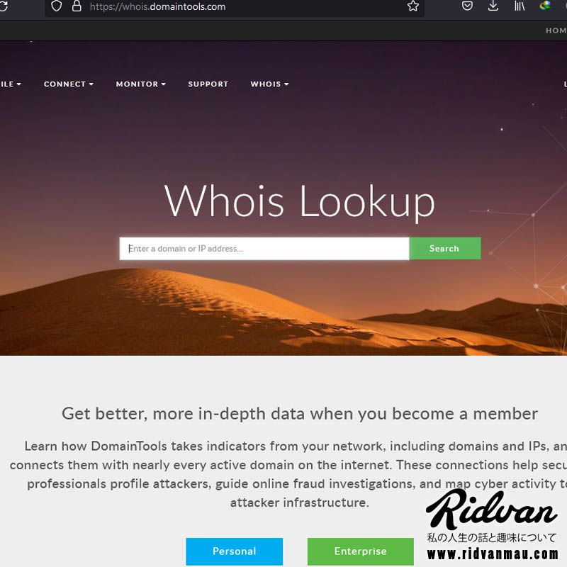Open the SUPPORT navigation item
The image size is (567, 567).
(208, 84)
